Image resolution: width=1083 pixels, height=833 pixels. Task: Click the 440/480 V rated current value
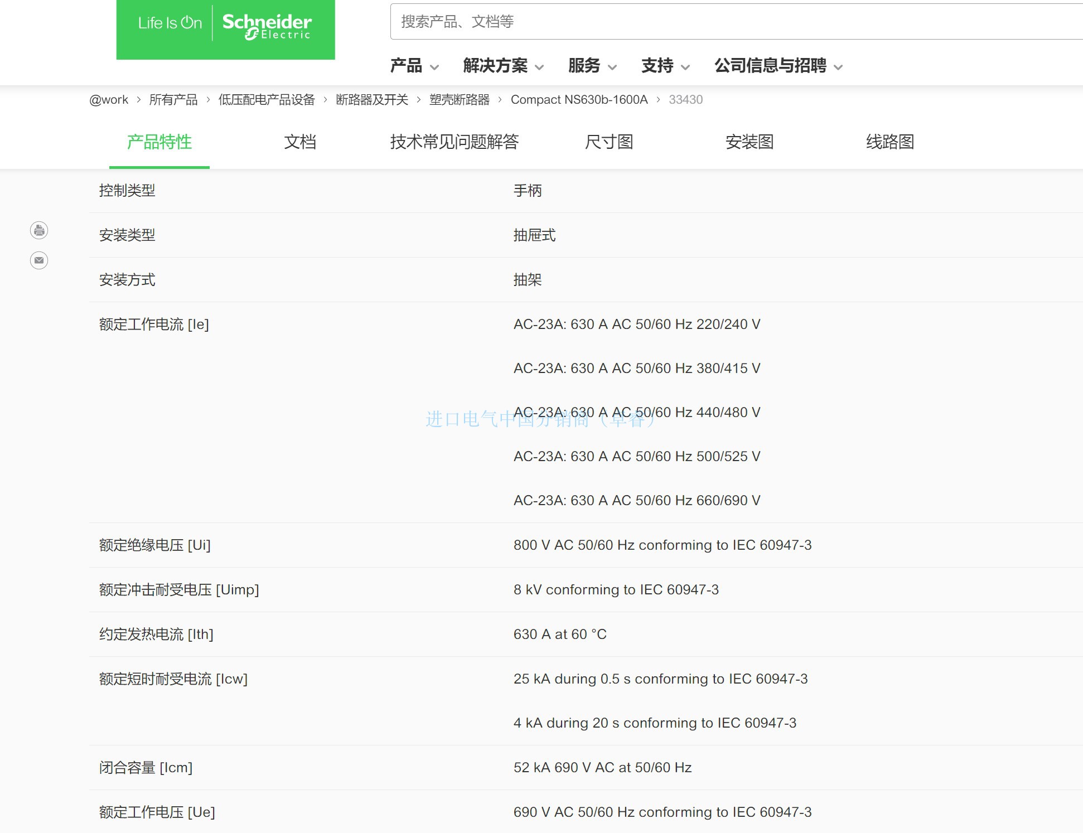(x=637, y=413)
